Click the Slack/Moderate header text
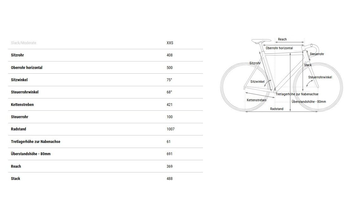The height and width of the screenshot is (216, 351). click(x=24, y=43)
